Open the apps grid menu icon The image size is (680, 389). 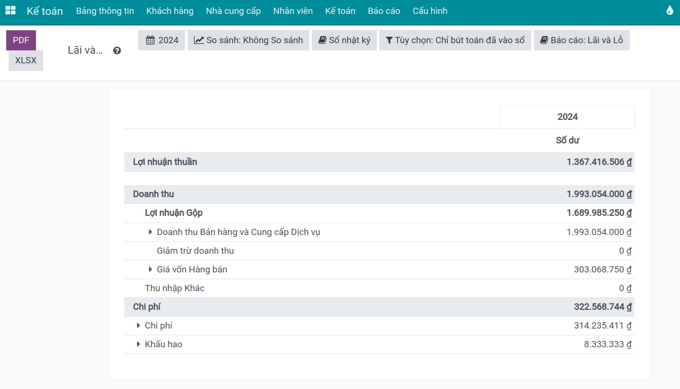10,11
